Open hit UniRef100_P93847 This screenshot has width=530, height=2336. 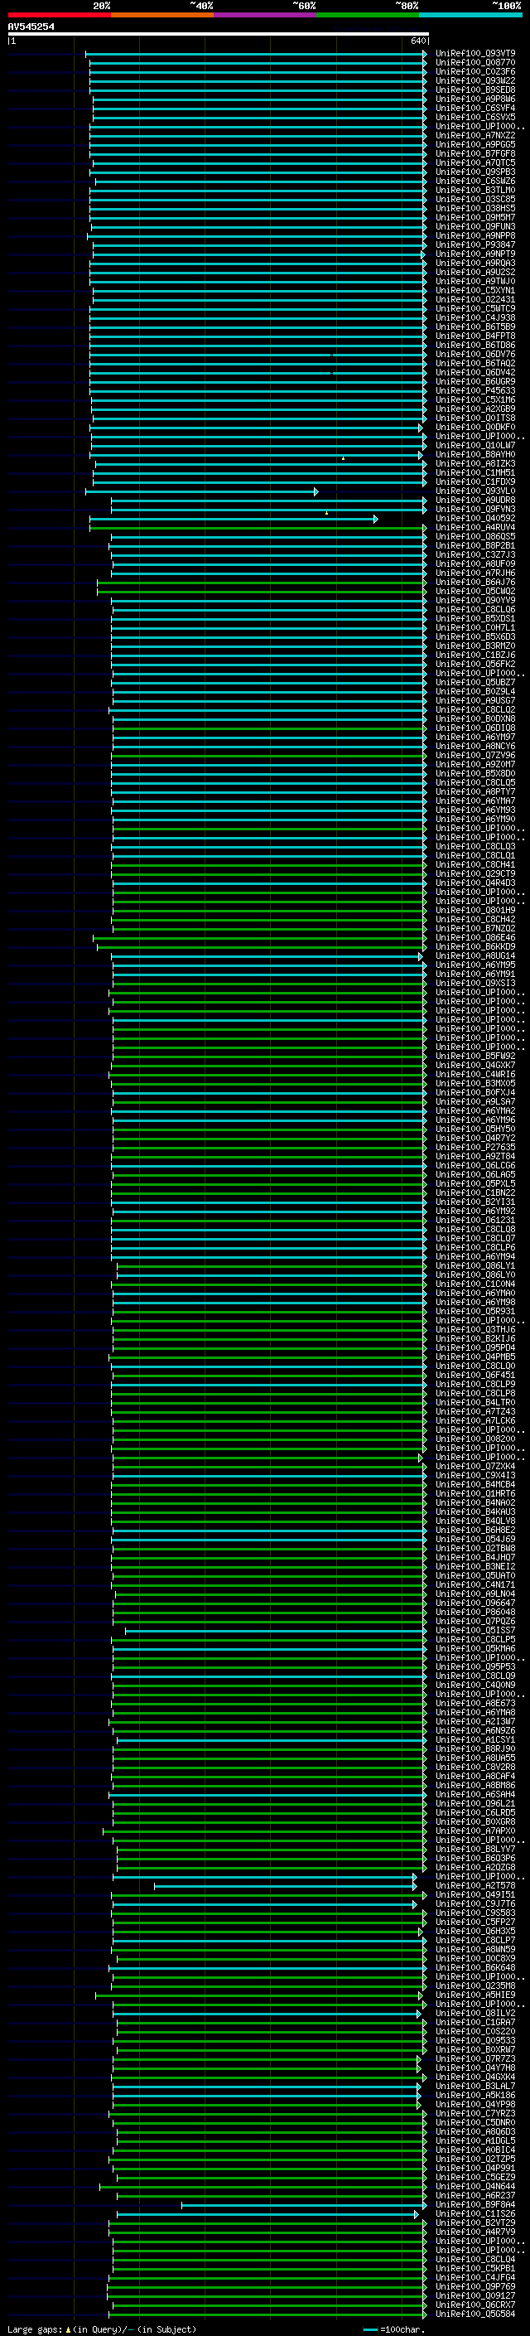pyautogui.click(x=475, y=244)
